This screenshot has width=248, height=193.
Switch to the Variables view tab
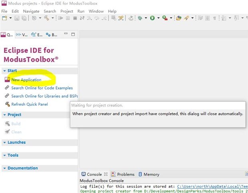point(22,34)
